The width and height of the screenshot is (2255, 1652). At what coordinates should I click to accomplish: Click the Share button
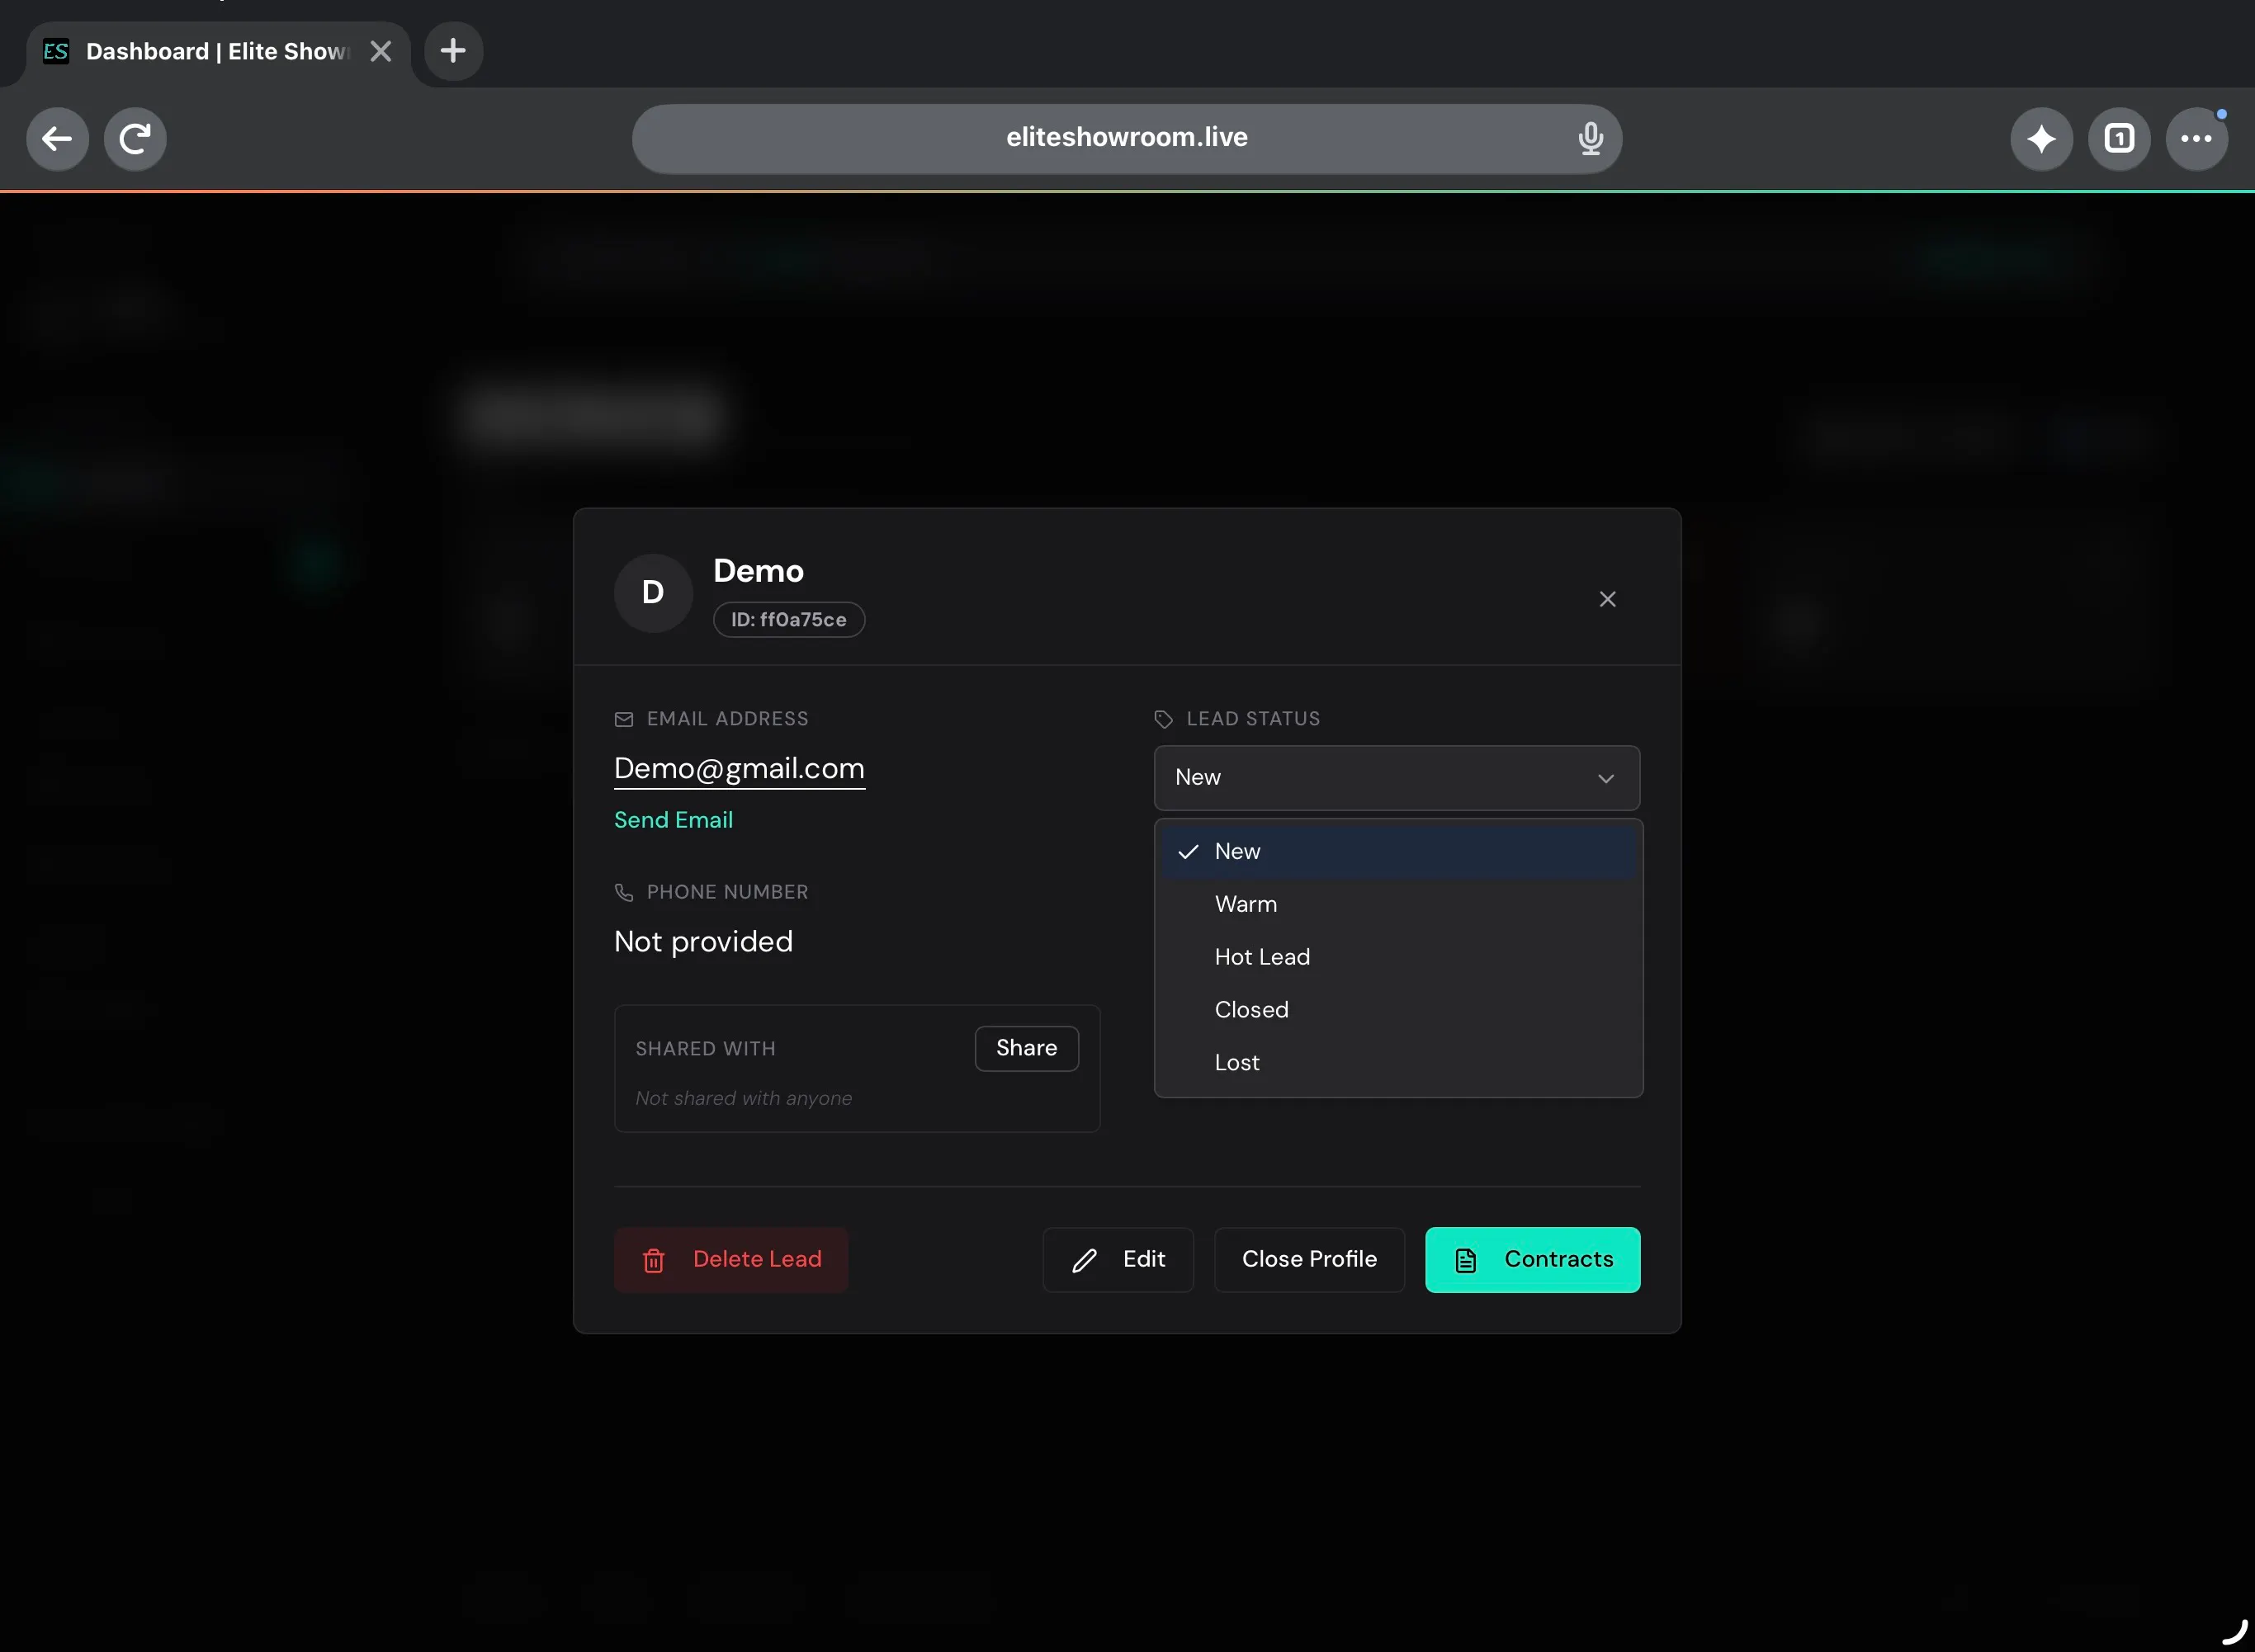pyautogui.click(x=1026, y=1048)
